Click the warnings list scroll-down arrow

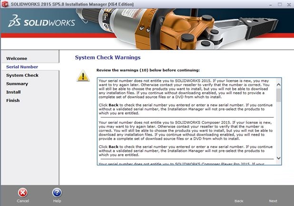click(x=278, y=158)
